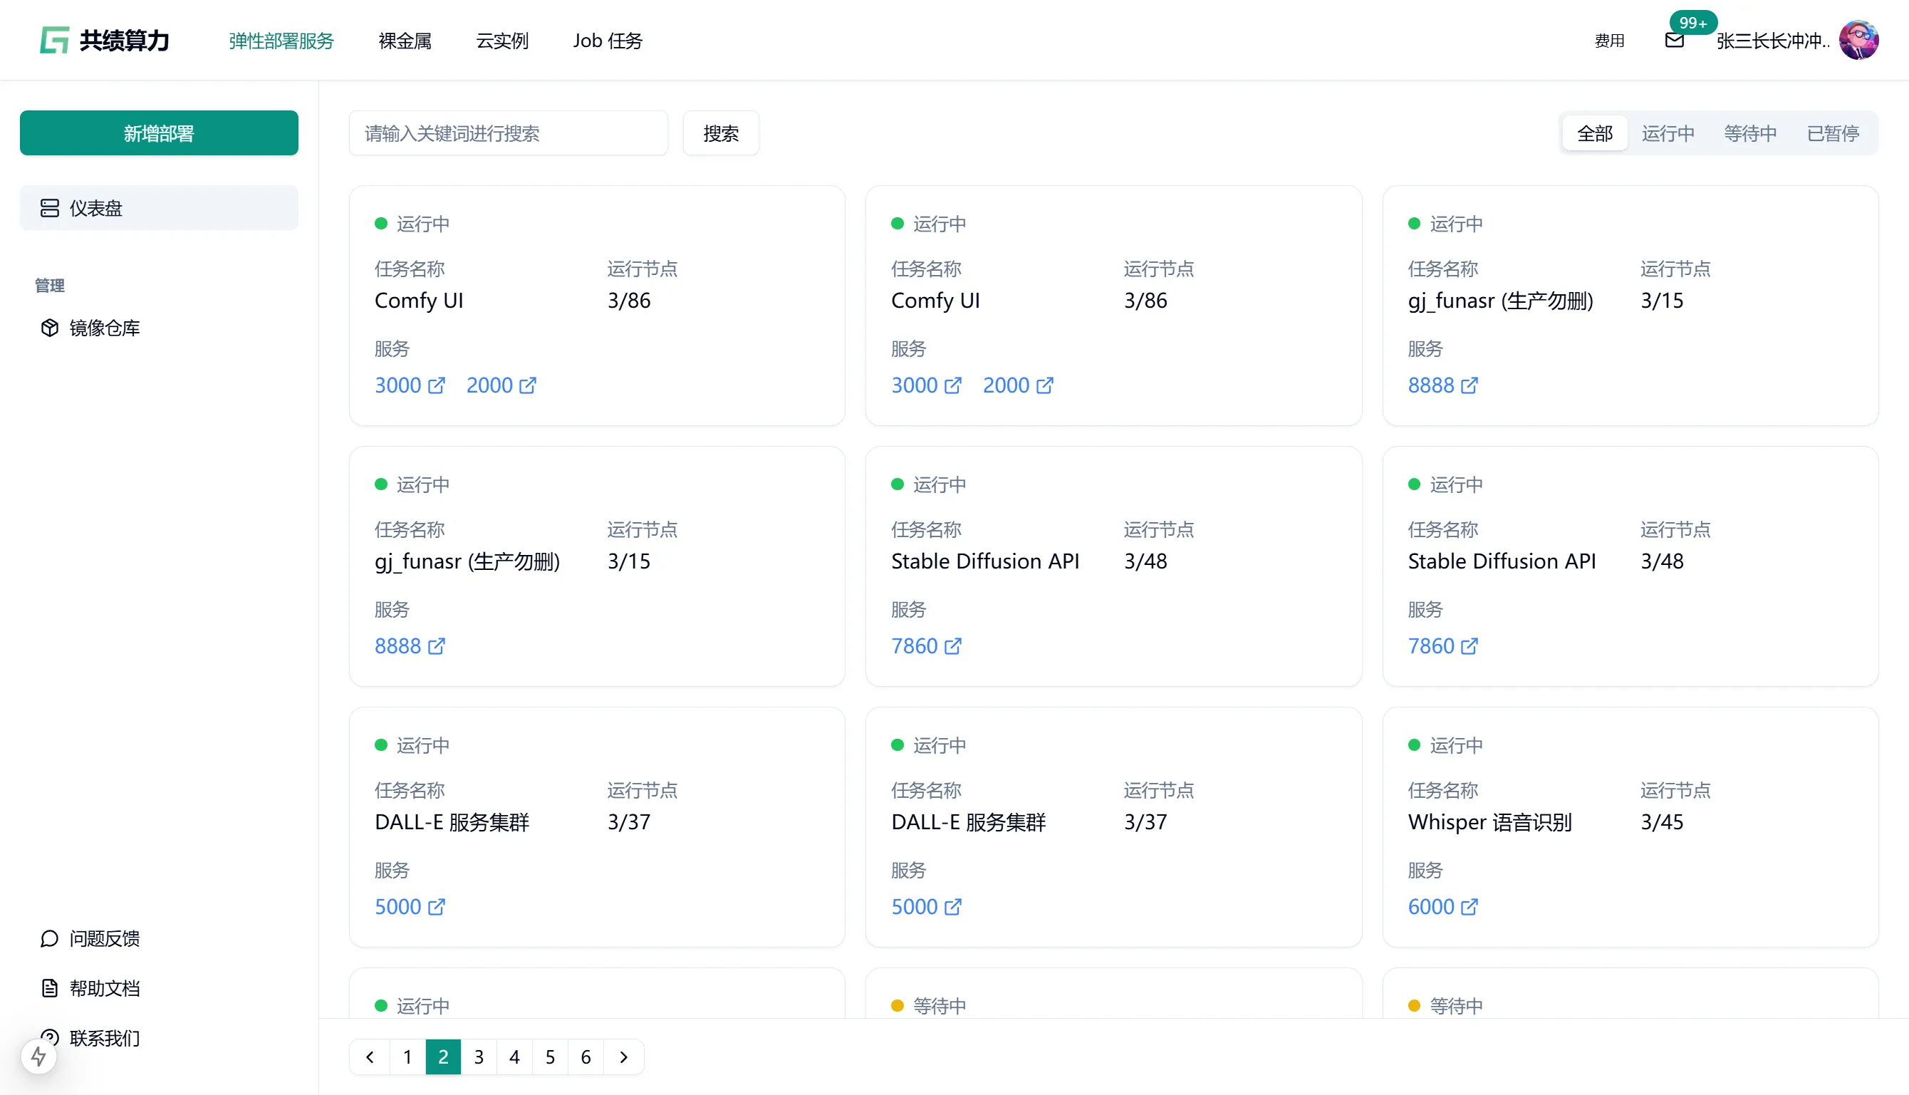This screenshot has width=1909, height=1095.
Task: Open the 张三长长冲冲 user name
Action: pos(1773,41)
